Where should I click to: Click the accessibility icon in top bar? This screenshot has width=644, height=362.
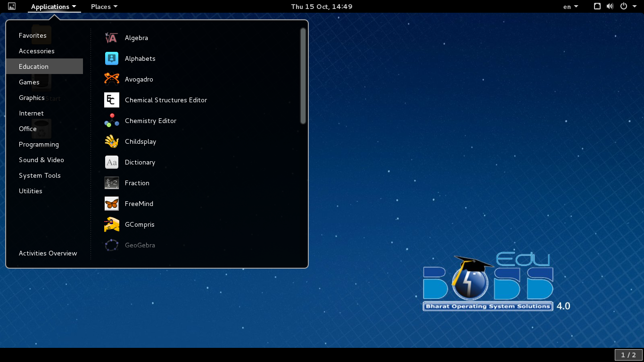(597, 7)
